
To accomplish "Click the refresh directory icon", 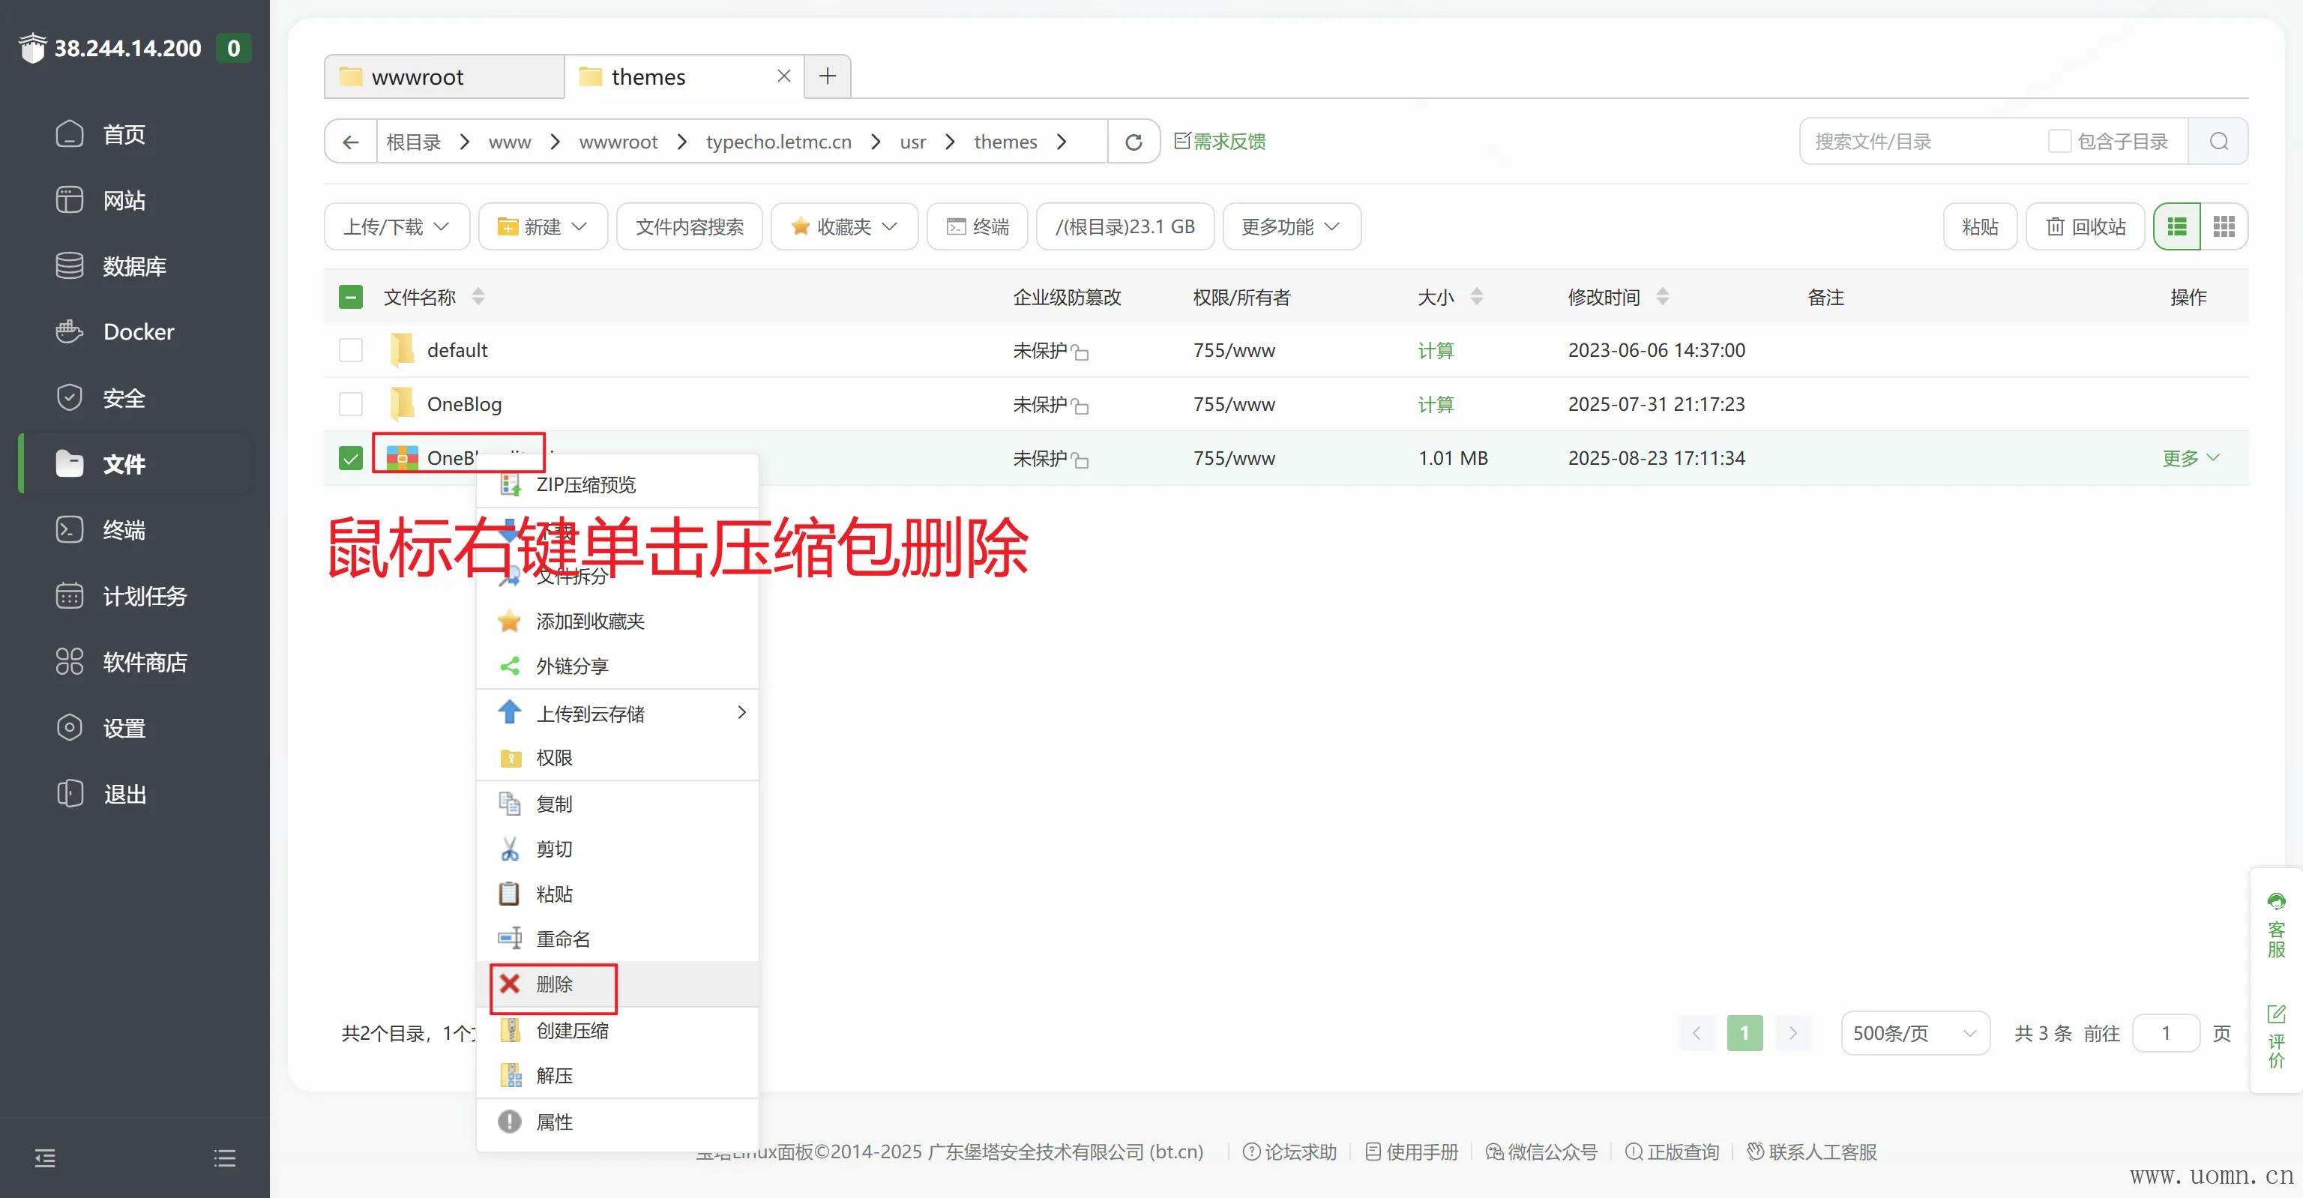I will [1133, 141].
